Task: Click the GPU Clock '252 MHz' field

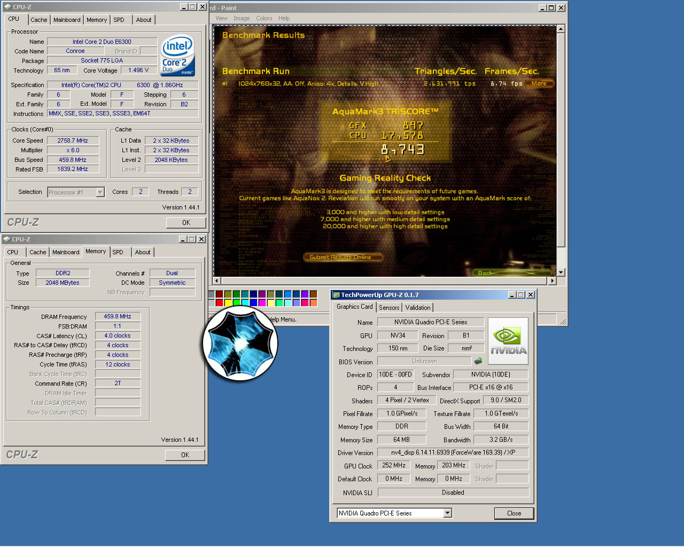Action: [394, 465]
